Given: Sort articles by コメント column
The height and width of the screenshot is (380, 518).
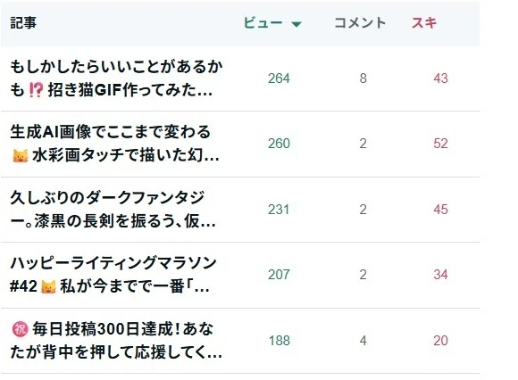Looking at the screenshot, I should (360, 23).
